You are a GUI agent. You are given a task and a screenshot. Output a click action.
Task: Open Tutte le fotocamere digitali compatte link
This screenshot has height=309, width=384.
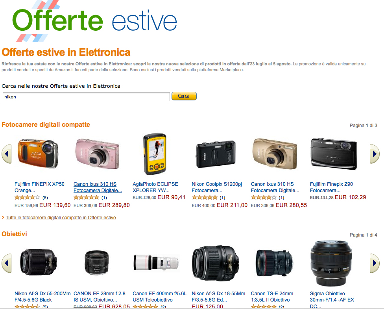pyautogui.click(x=61, y=218)
